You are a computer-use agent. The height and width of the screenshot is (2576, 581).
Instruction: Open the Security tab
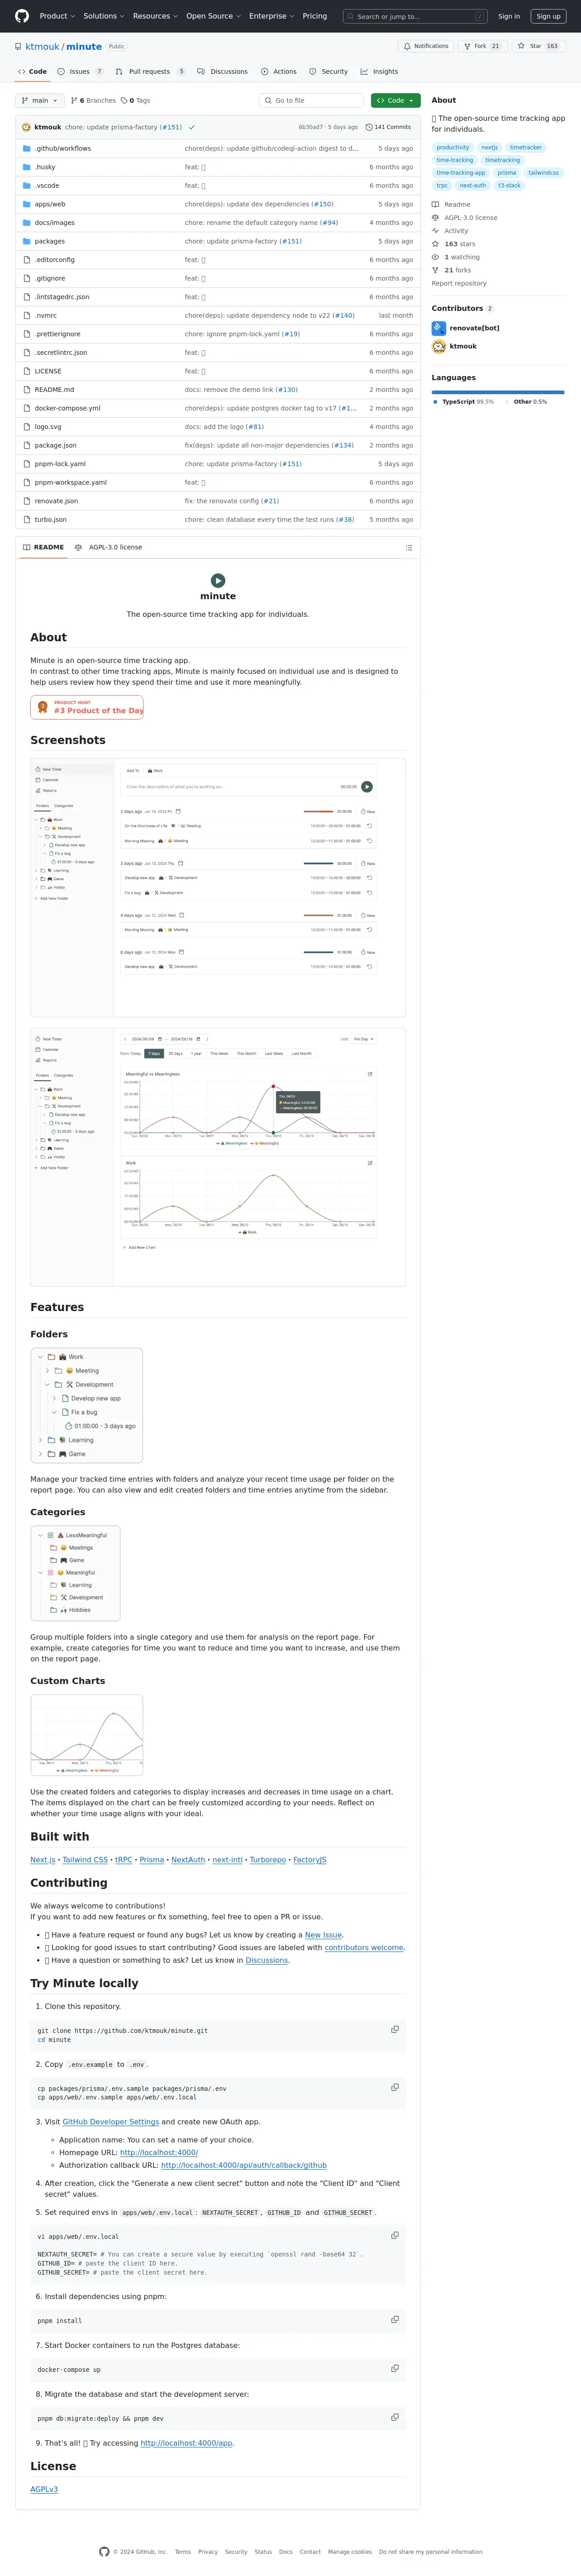(328, 72)
